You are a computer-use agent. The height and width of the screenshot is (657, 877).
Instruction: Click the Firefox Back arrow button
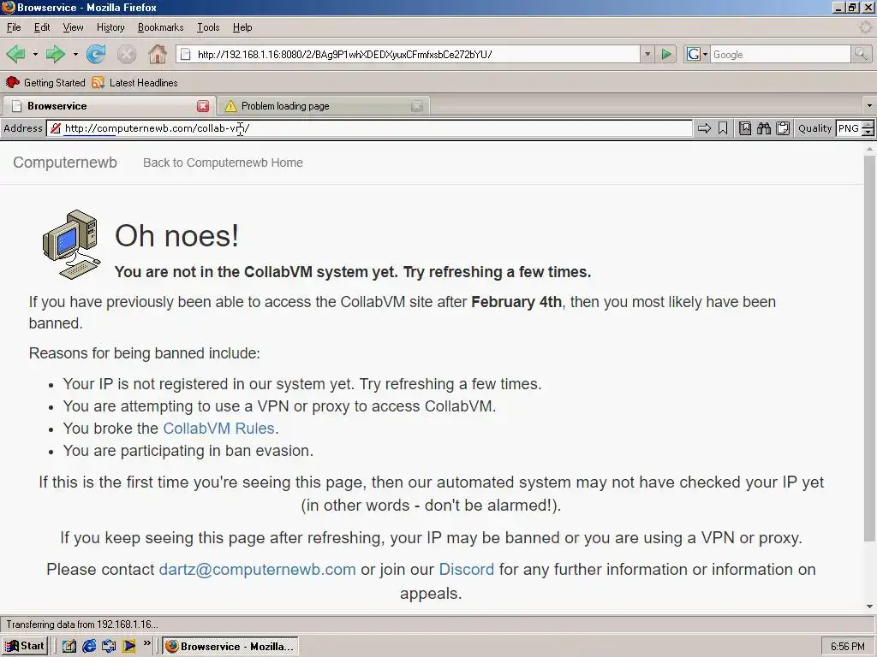15,54
